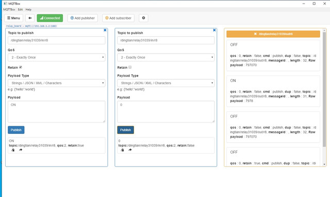330x197 pixels.
Task: Open the Help menu
Action: tap(28, 9)
